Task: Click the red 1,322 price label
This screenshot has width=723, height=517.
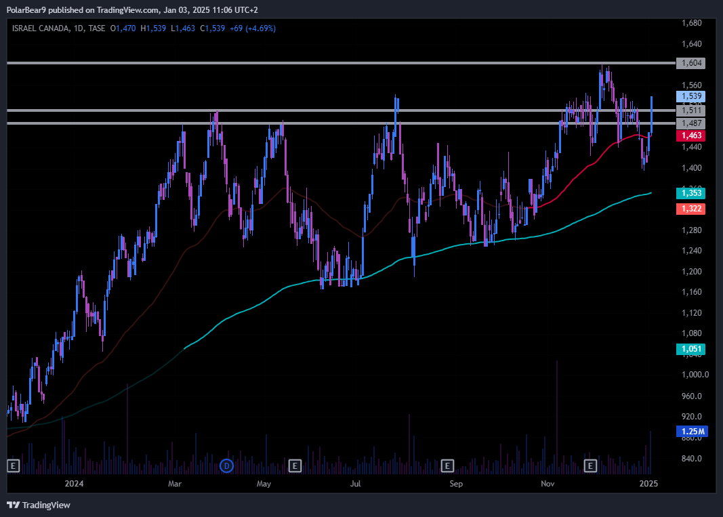Action: pyautogui.click(x=690, y=209)
